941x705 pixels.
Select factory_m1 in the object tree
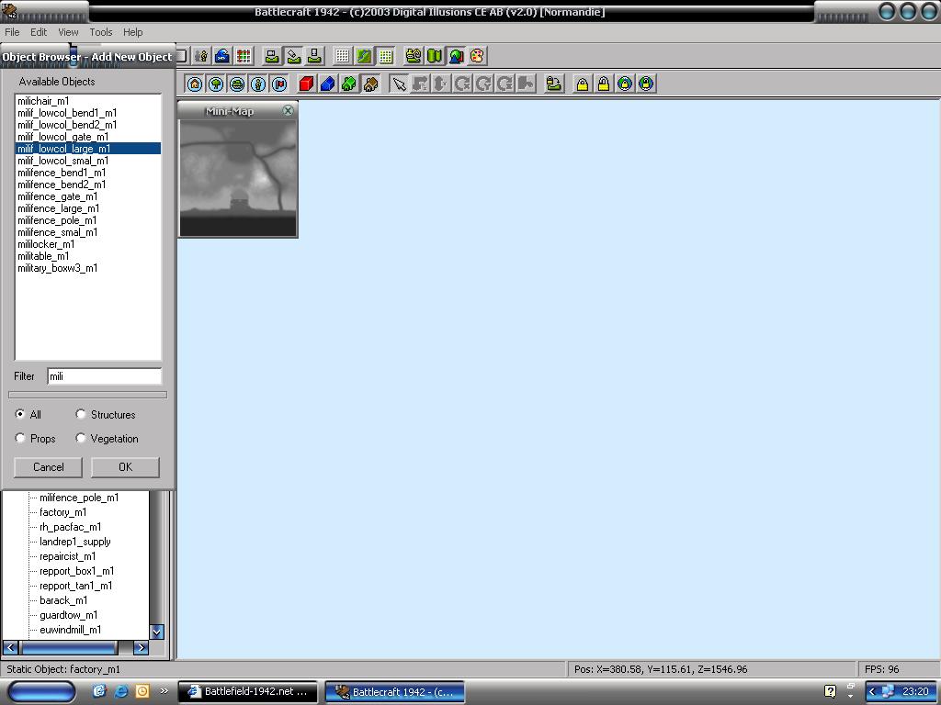[x=63, y=512]
